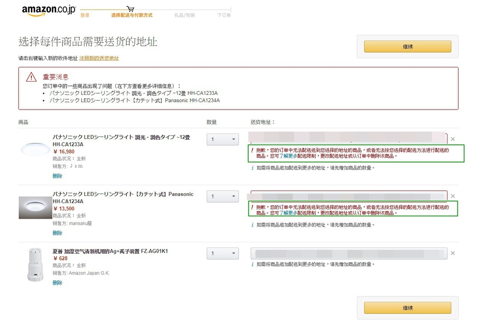Open quantity dropdown for HH-CA1234A ceiling light
Viewport: 488px width, 321px height.
point(223,196)
